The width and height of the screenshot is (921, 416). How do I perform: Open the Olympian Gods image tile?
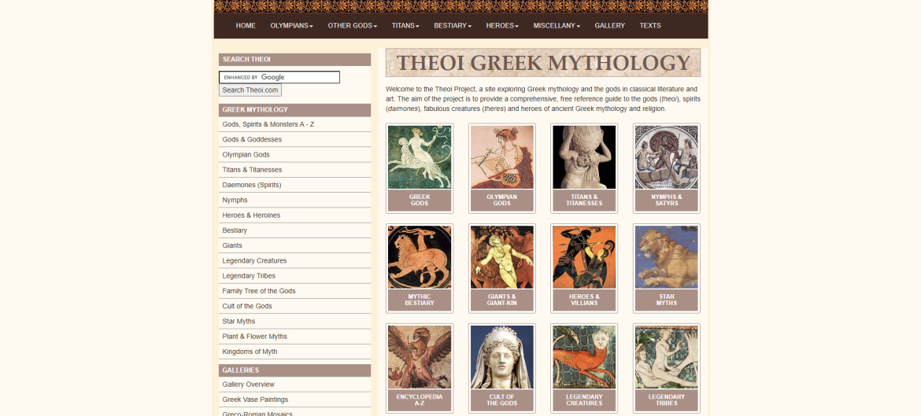coord(501,168)
